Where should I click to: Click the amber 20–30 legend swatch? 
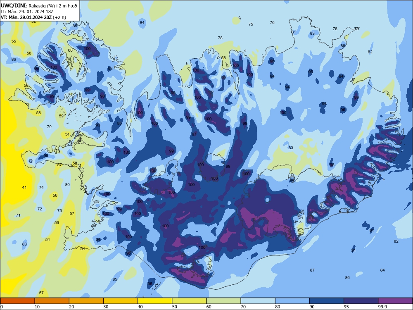(x=86, y=301)
